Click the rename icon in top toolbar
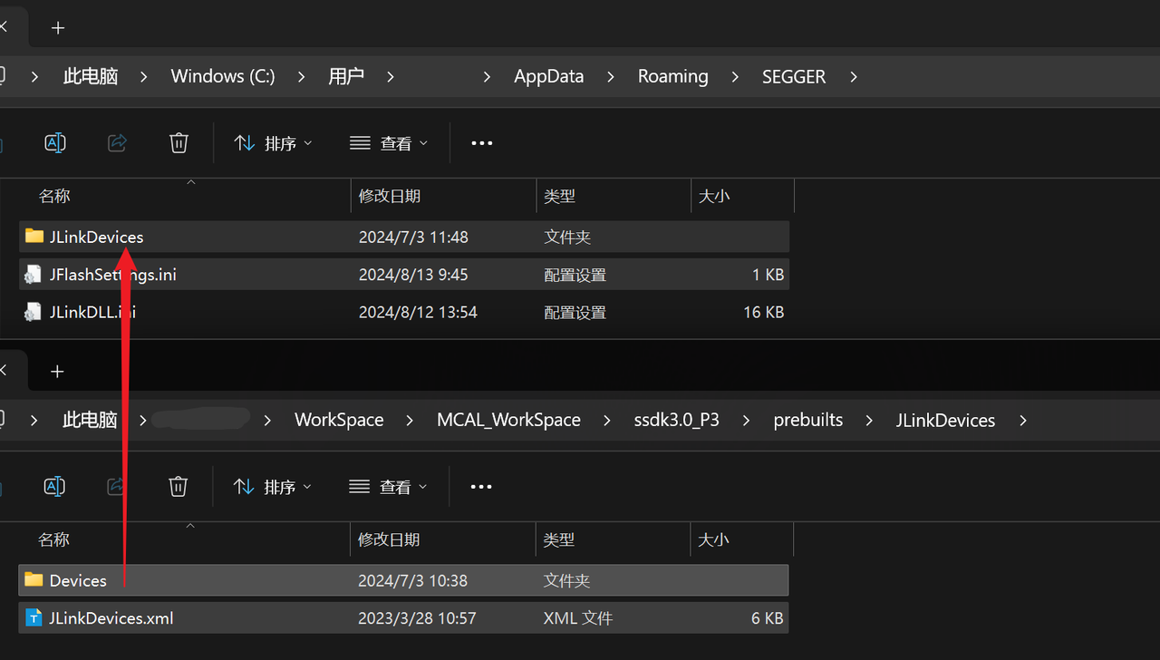Screen dimensions: 1160x660 coord(54,142)
